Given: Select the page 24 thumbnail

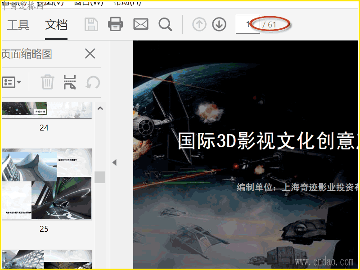Looking at the screenshot, I should (47, 110).
